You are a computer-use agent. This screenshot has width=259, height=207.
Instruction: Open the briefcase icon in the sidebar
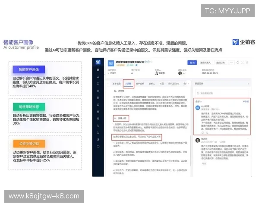pos(98,112)
